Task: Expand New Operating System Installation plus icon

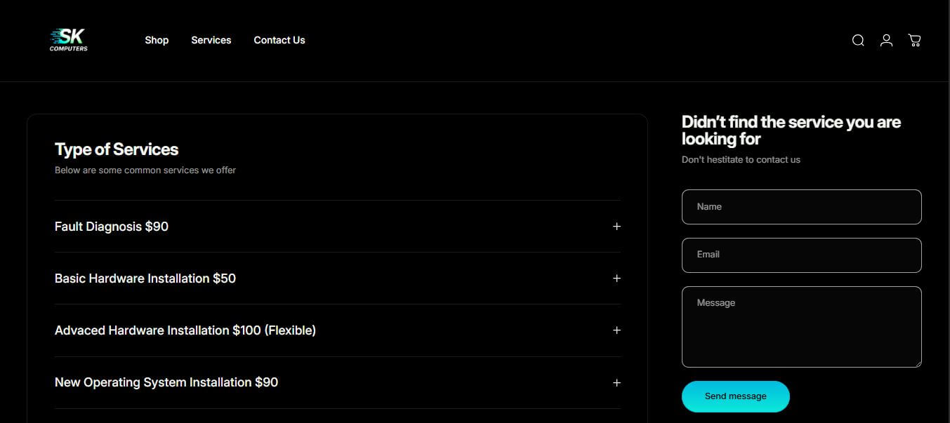Action: (616, 383)
